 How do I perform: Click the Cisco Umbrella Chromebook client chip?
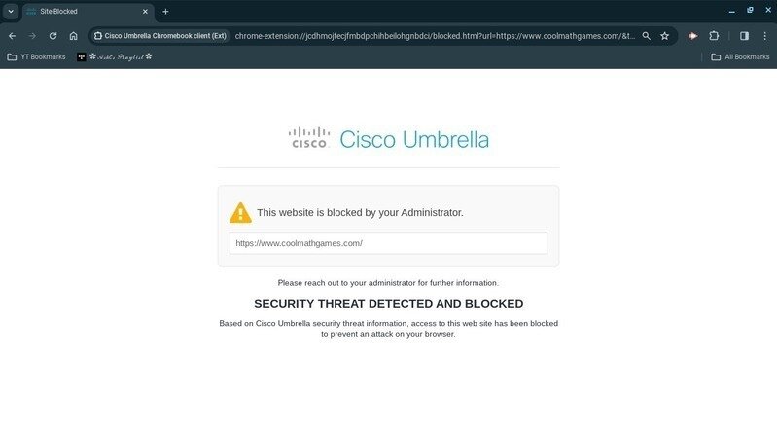[159, 36]
